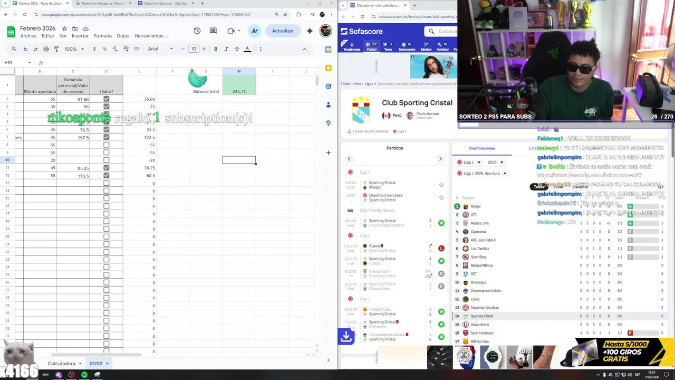Open comments panel icon
675x380 pixels.
213,31
